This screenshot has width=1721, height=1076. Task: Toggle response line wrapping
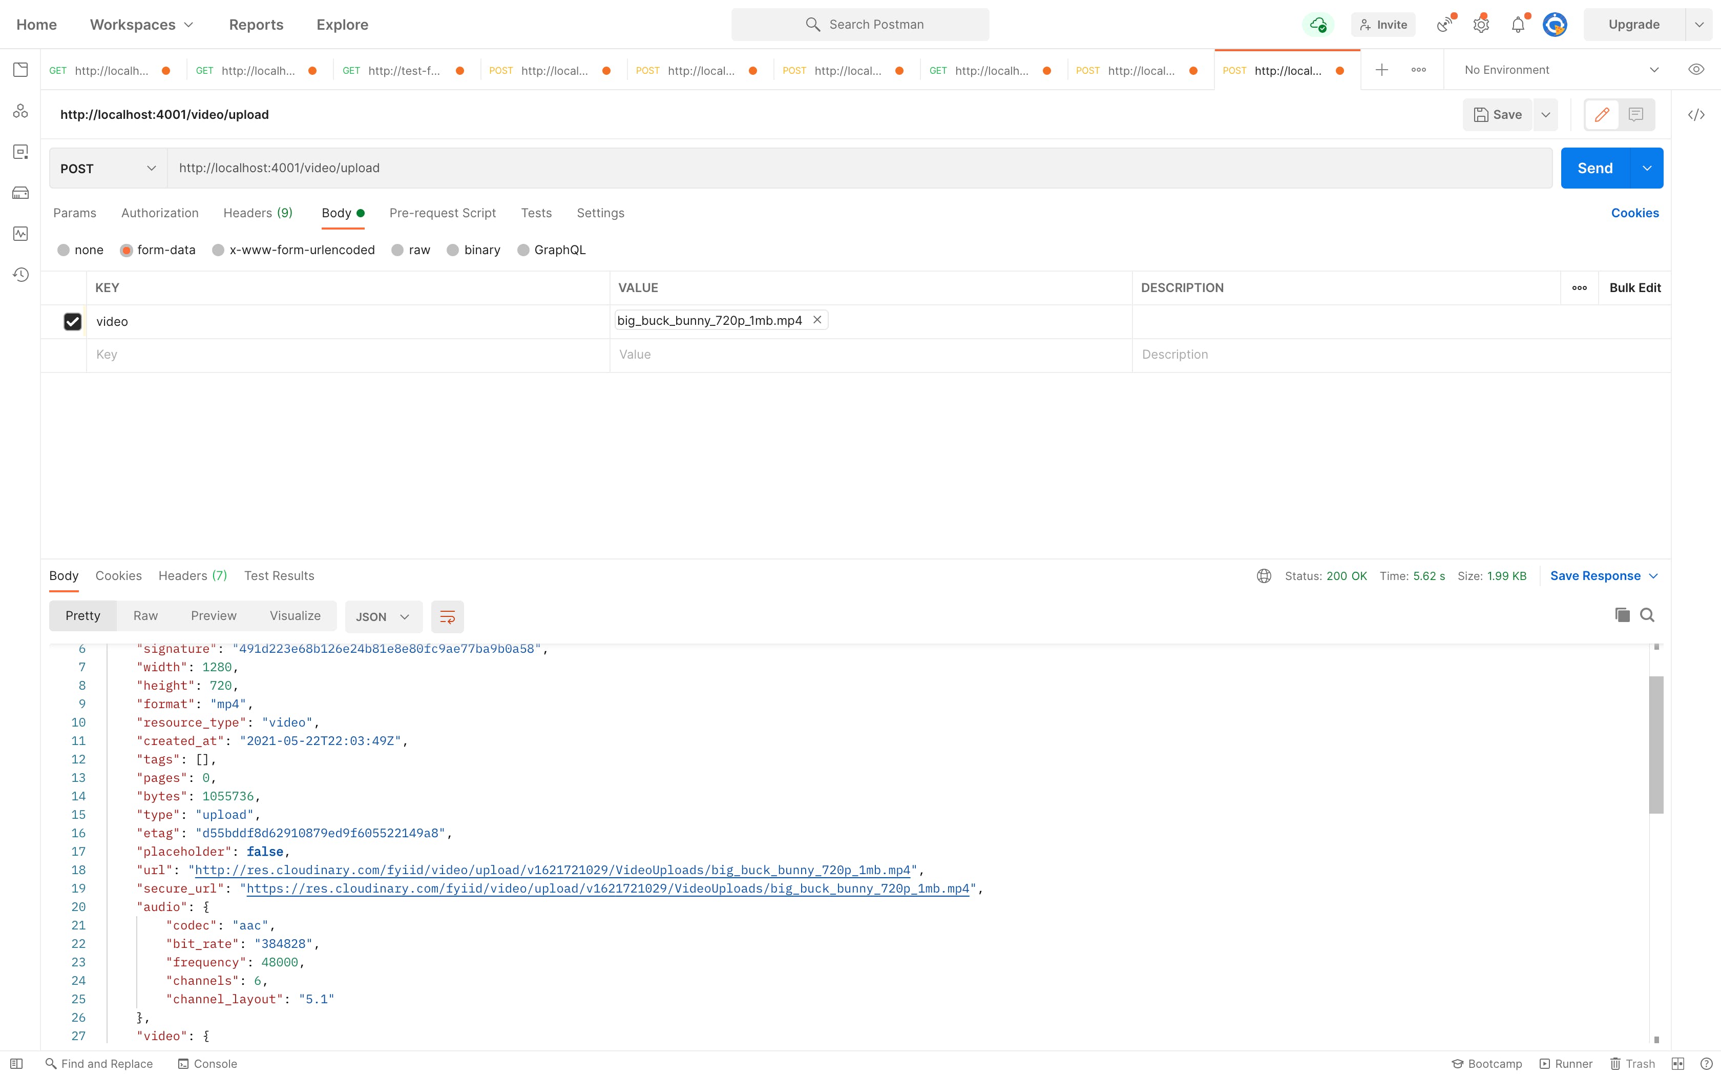pos(447,616)
